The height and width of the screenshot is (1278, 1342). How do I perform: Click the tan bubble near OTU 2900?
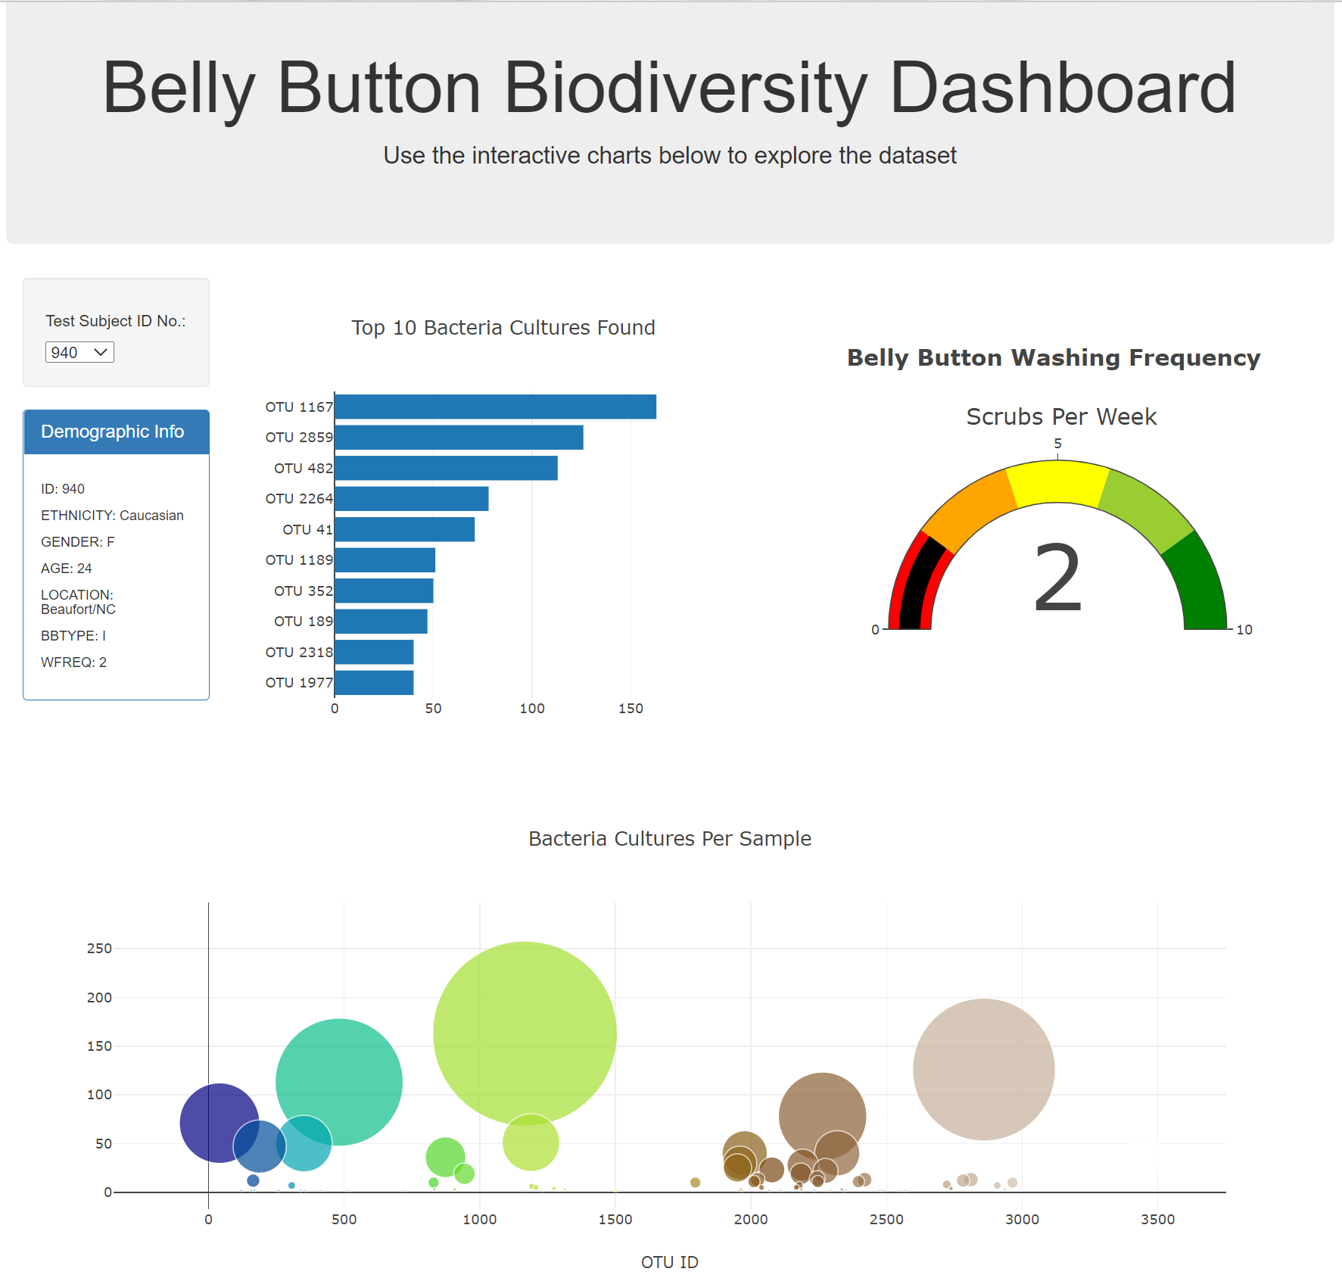[982, 1068]
